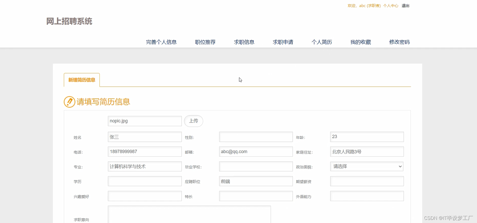Open 修改密码 navigation item
The height and width of the screenshot is (223, 477).
(x=399, y=42)
